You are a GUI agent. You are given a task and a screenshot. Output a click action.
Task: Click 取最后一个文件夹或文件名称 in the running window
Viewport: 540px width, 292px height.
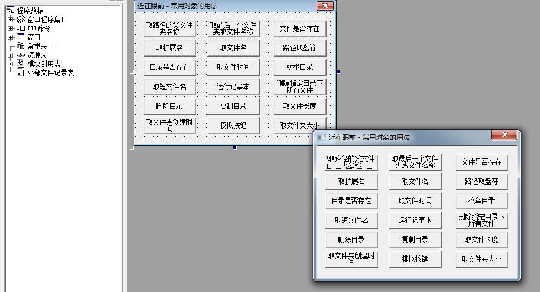(x=415, y=162)
